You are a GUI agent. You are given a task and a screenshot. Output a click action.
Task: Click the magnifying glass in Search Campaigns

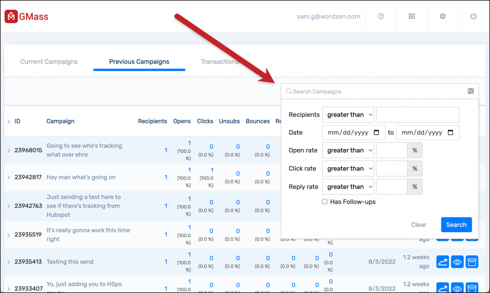click(x=289, y=91)
